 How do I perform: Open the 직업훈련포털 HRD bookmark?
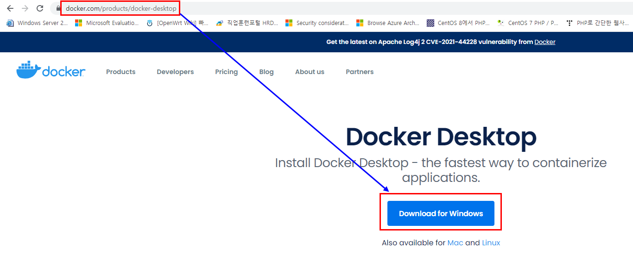coord(247,23)
